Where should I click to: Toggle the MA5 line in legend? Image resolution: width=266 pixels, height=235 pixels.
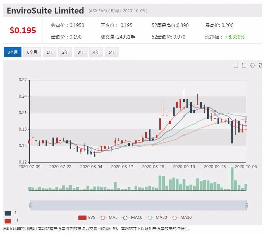click(x=108, y=218)
